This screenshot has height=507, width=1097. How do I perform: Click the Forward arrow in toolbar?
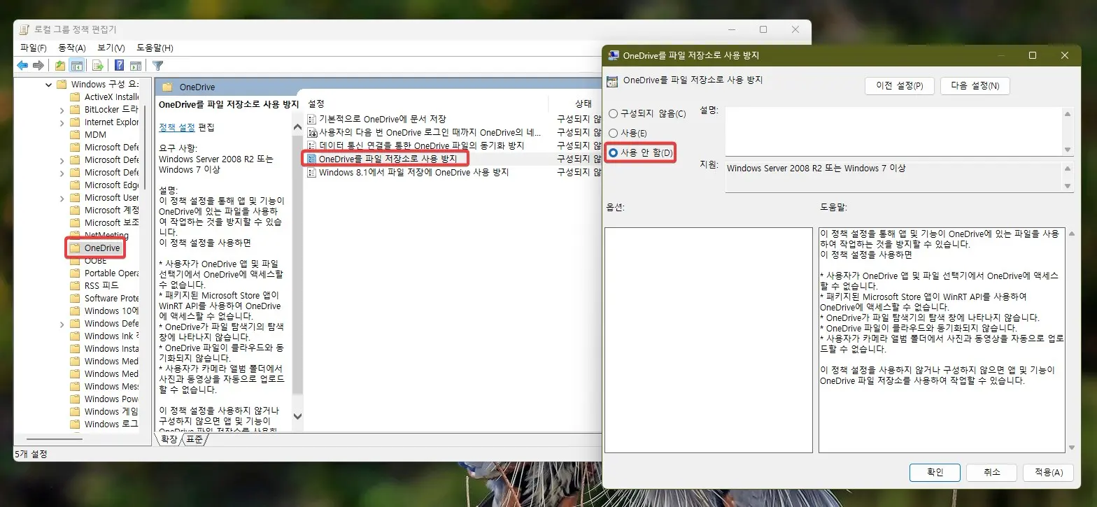tap(38, 66)
